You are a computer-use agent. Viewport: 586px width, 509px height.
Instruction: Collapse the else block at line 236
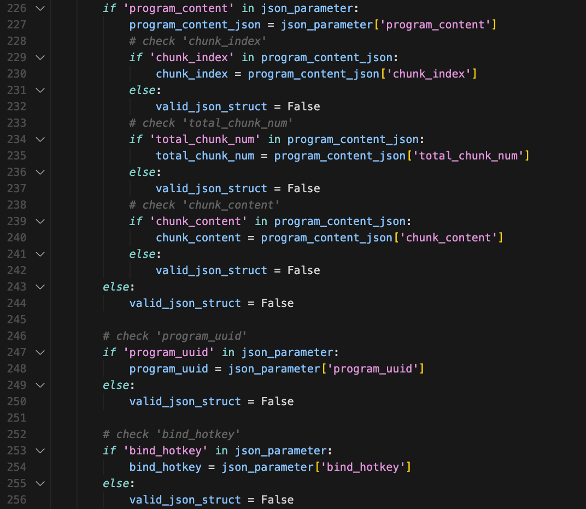tap(39, 172)
